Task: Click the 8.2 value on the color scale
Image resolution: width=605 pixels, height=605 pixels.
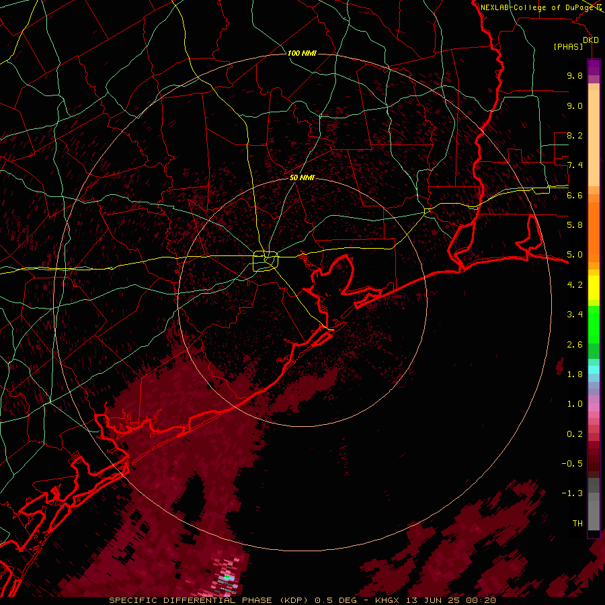Action: 575,135
